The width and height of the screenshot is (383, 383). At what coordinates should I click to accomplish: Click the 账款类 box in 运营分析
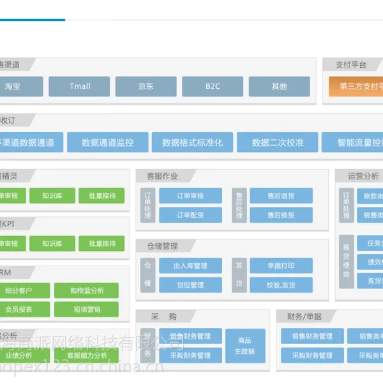coord(370,196)
